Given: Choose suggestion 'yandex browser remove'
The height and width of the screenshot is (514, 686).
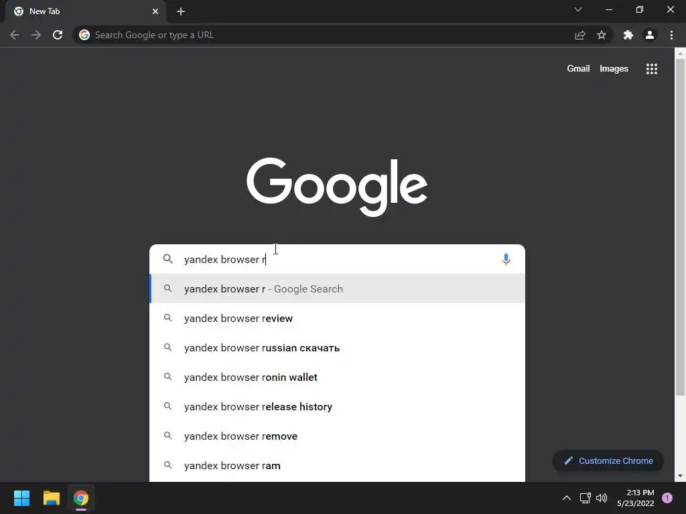Looking at the screenshot, I should pyautogui.click(x=338, y=436).
